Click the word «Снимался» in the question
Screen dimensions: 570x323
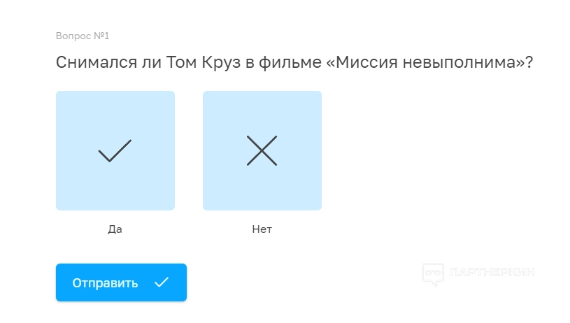92,62
